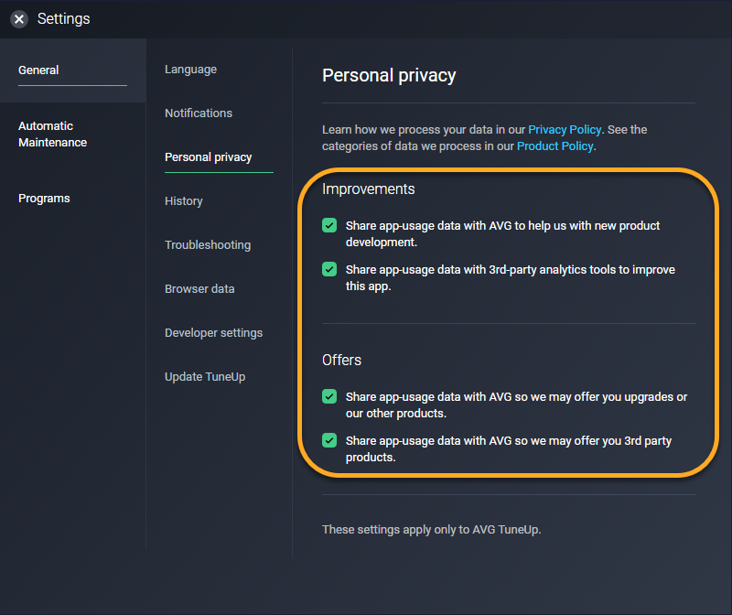Go to Browser data settings
The height and width of the screenshot is (615, 732).
(x=199, y=289)
